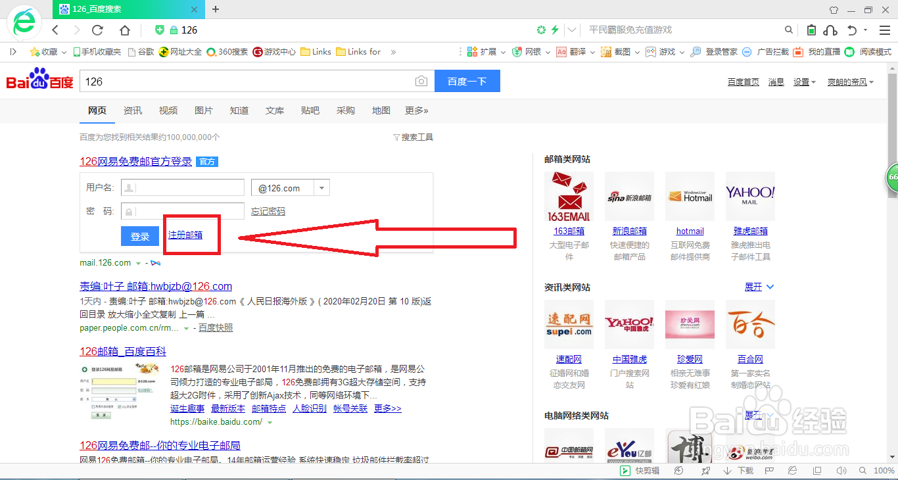Open the 手机收藏夹 bookmark
The width and height of the screenshot is (898, 480).
click(97, 52)
